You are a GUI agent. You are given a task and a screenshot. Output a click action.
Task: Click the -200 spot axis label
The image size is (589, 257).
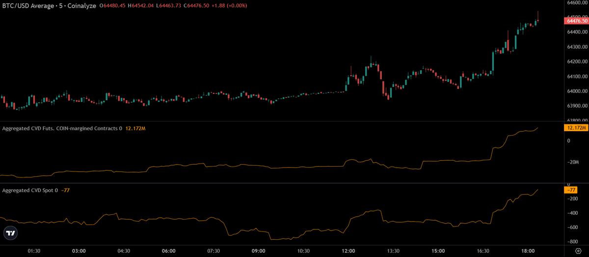(573, 199)
